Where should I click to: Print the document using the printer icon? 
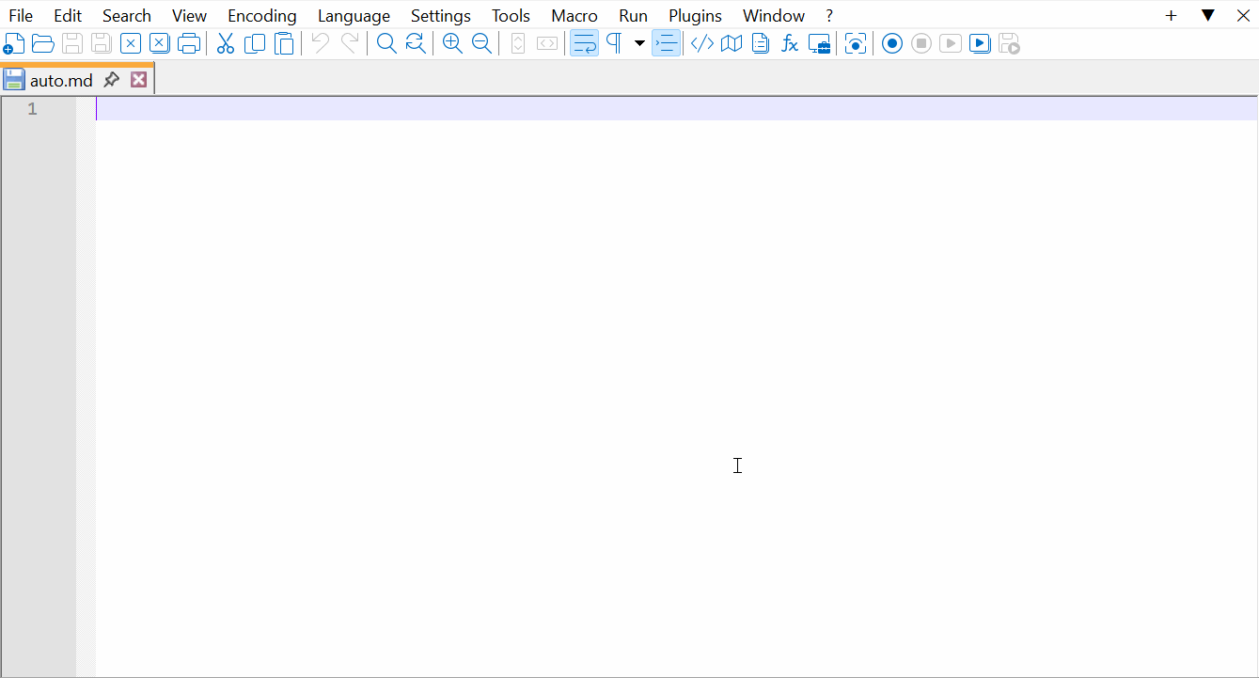(189, 43)
